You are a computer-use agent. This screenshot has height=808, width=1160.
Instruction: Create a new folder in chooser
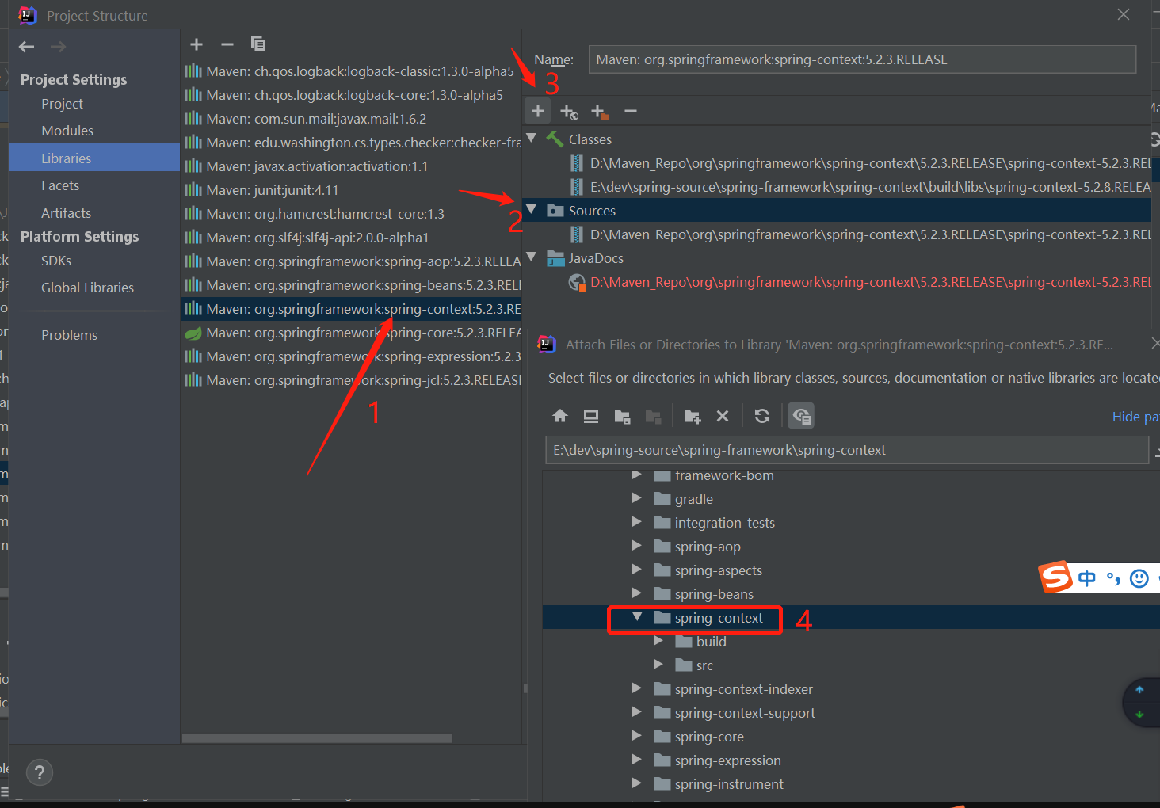(693, 416)
